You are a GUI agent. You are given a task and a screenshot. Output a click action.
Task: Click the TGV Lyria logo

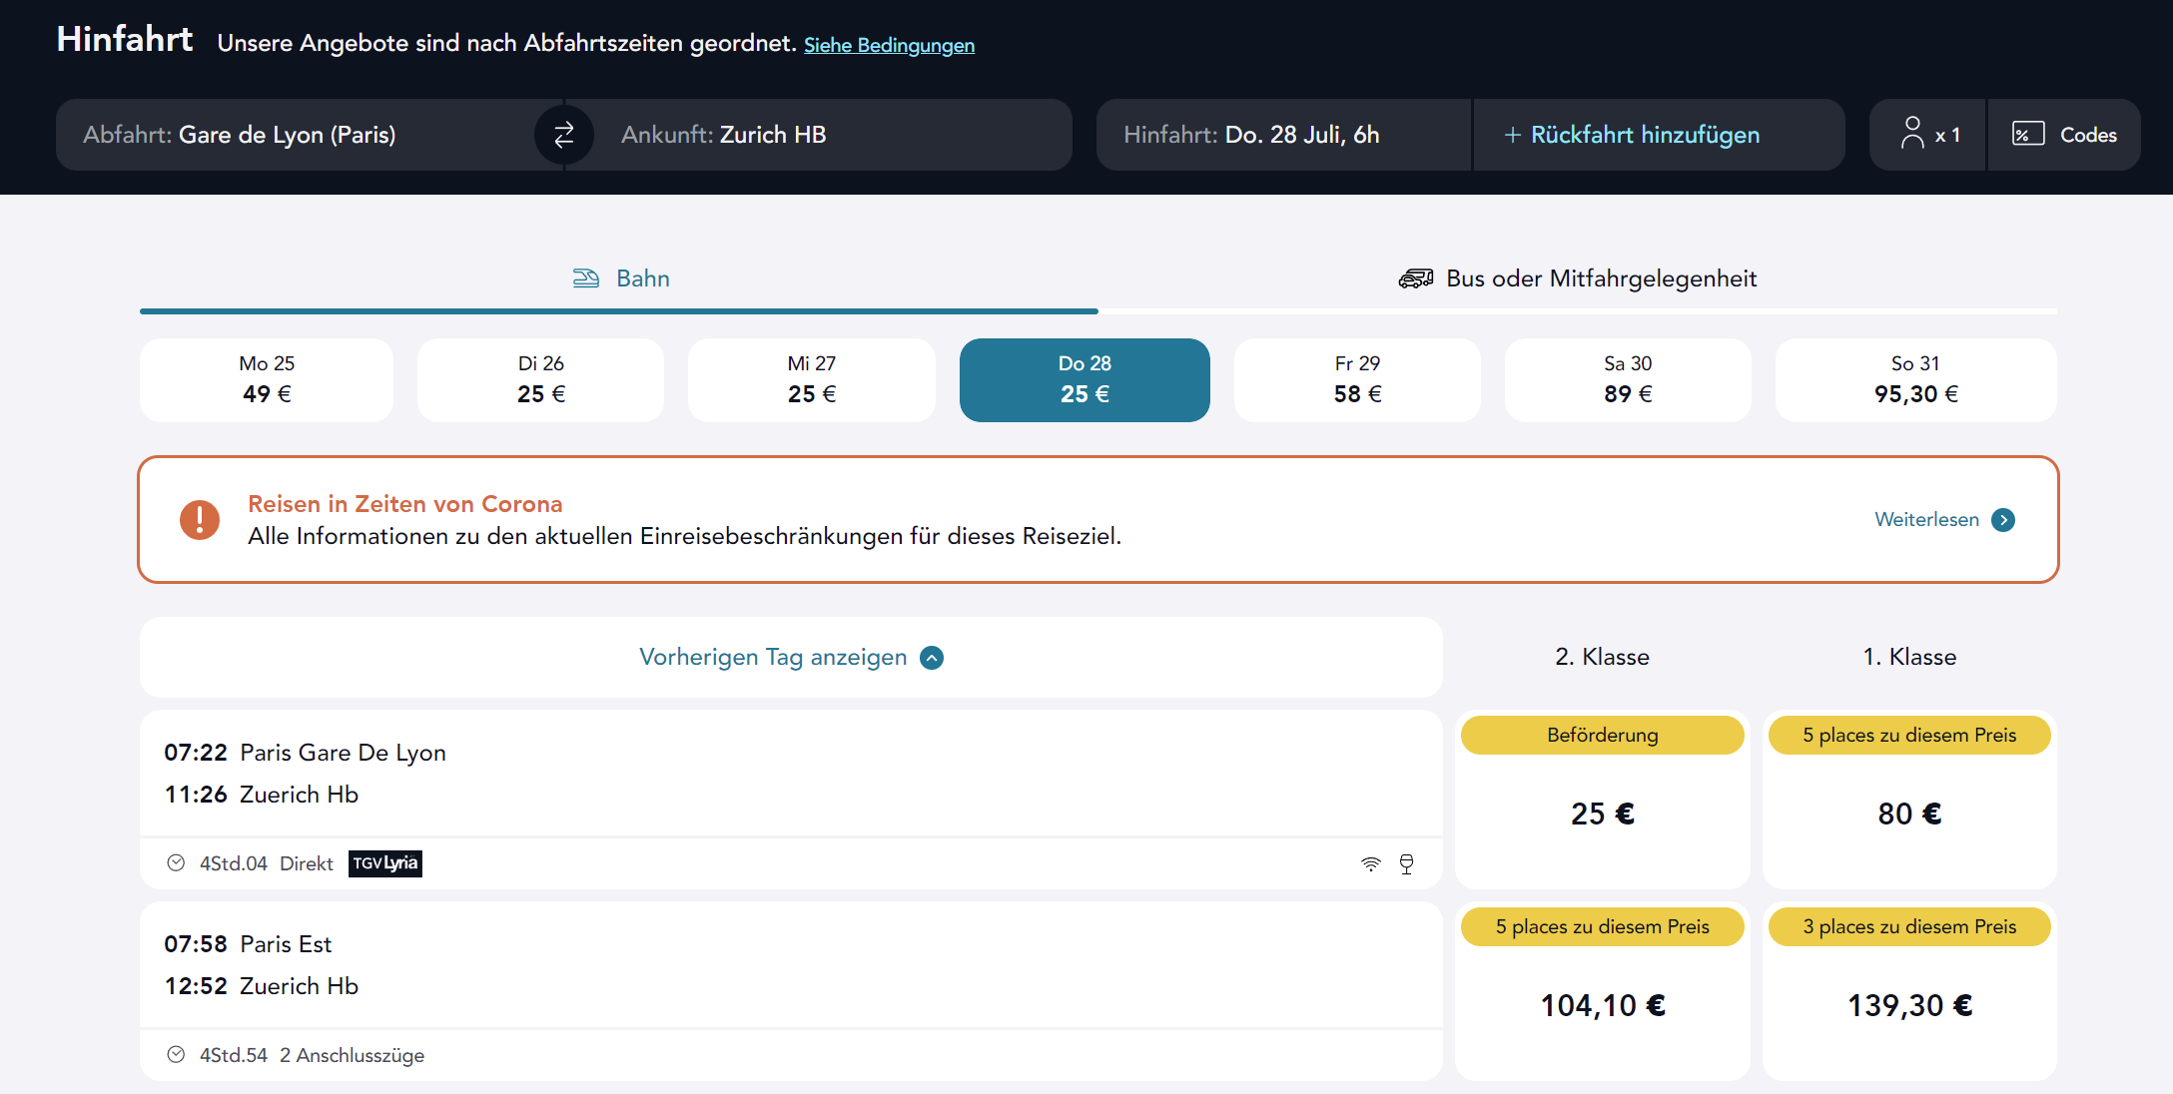pos(385,863)
